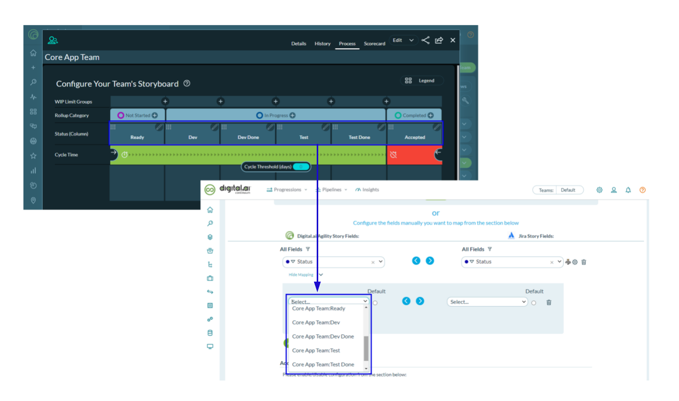Click the database icon in the Continuum sidebar

pos(210,333)
